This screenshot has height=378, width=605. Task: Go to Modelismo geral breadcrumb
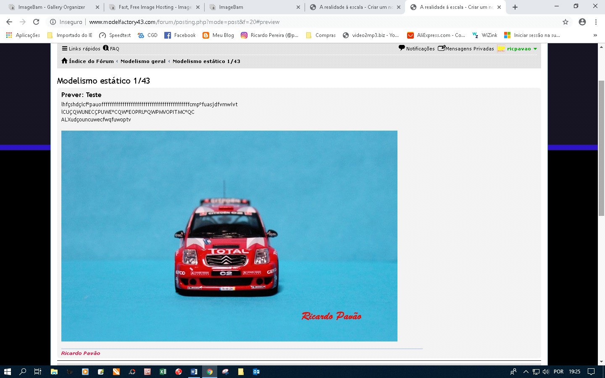click(143, 61)
